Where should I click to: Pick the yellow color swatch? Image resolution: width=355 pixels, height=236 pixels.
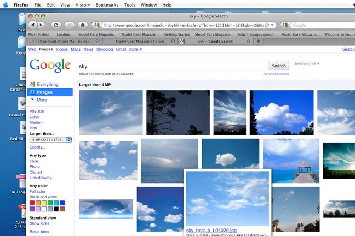pyautogui.click(x=44, y=203)
